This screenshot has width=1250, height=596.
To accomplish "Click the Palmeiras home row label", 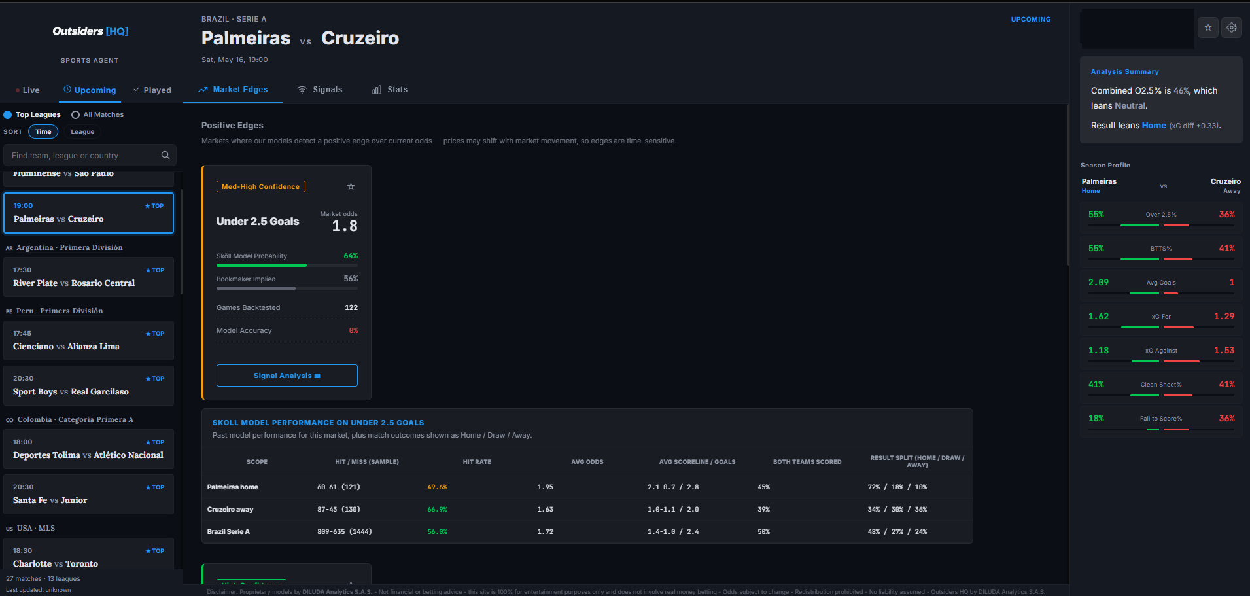I will click(233, 487).
